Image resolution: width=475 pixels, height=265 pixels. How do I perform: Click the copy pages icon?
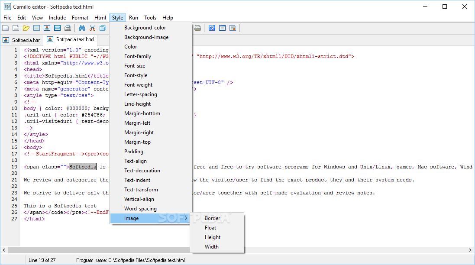(103, 28)
